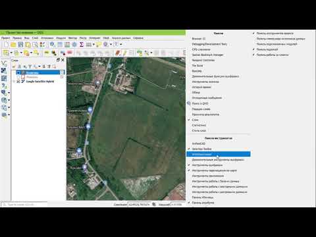
Task: Create a new project with the blank page icon
Action: (6, 45)
